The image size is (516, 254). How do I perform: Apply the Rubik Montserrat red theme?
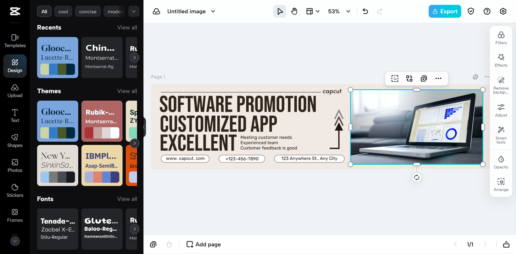tap(102, 121)
